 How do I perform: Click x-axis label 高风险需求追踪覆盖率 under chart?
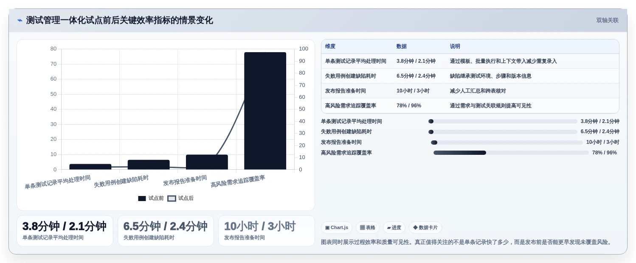coord(238,182)
